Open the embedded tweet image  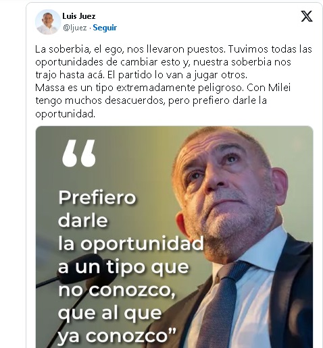point(174,237)
